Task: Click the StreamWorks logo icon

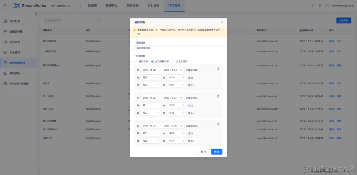Action: (17, 6)
